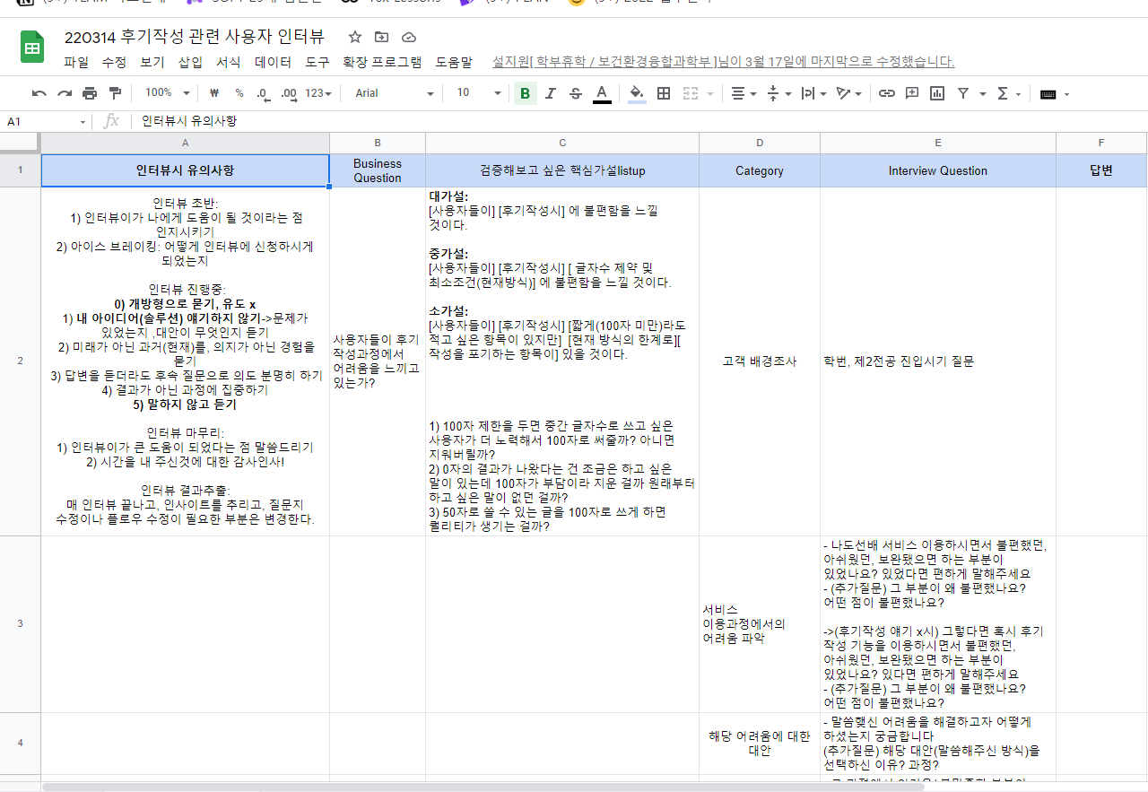Open font size dropdown

tap(478, 93)
